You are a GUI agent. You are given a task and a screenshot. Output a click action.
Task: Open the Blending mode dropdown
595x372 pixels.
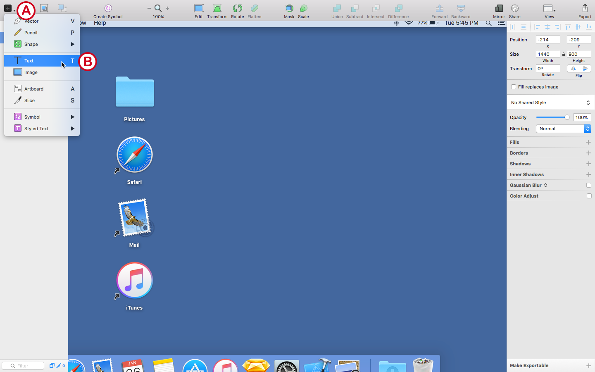(x=563, y=129)
